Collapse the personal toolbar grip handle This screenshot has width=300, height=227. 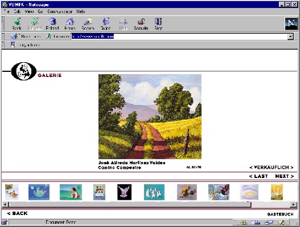[x=3, y=44]
